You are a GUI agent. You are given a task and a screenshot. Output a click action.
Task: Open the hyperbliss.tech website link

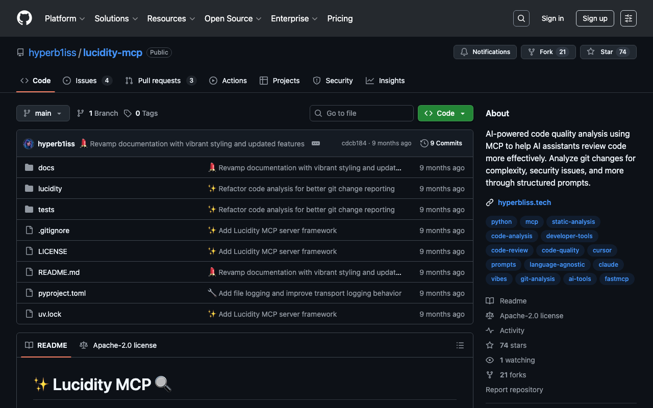pos(524,202)
